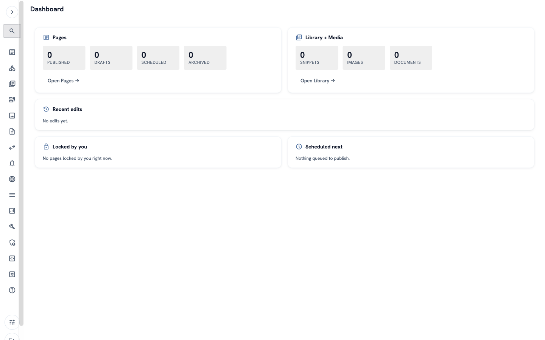Open the code brackets sidebar icon

[x=12, y=258]
